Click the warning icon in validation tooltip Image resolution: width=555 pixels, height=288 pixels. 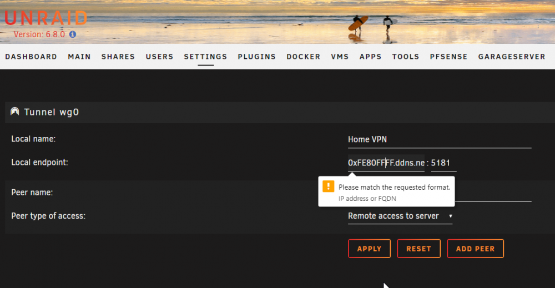coord(328,186)
